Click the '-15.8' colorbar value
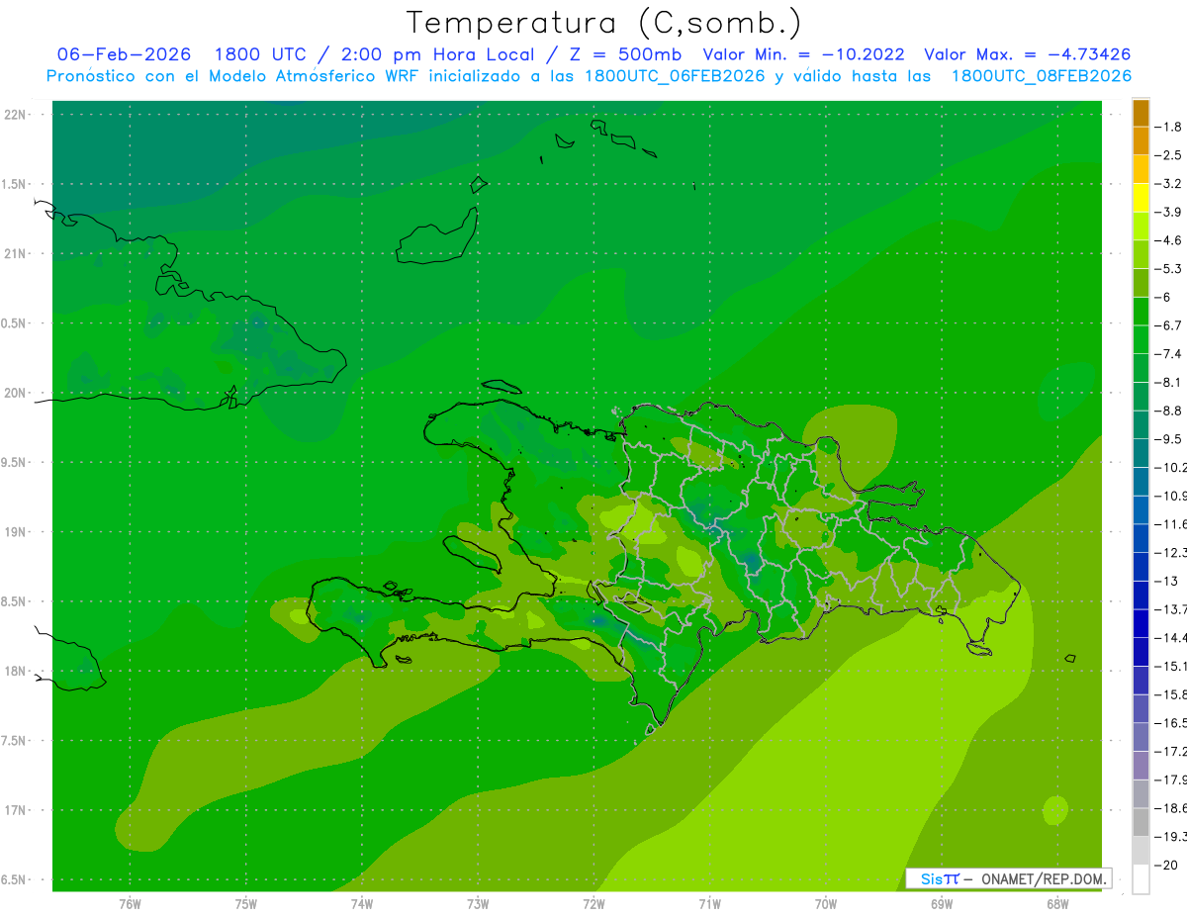This screenshot has width=1187, height=917. tap(1170, 694)
